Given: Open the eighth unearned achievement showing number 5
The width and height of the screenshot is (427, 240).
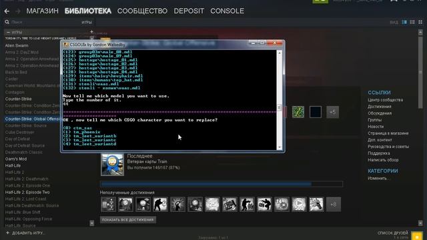Looking at the screenshot, I should click(230, 205).
